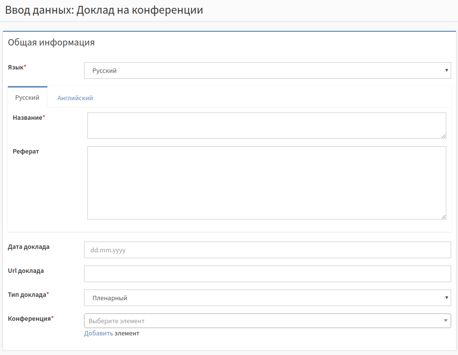Select the Русский tab
458x355 pixels.
click(27, 97)
